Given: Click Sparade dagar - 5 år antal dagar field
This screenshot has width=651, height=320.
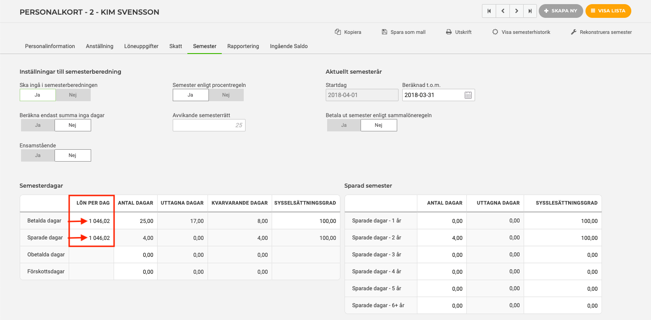Looking at the screenshot, I should click(x=442, y=289).
